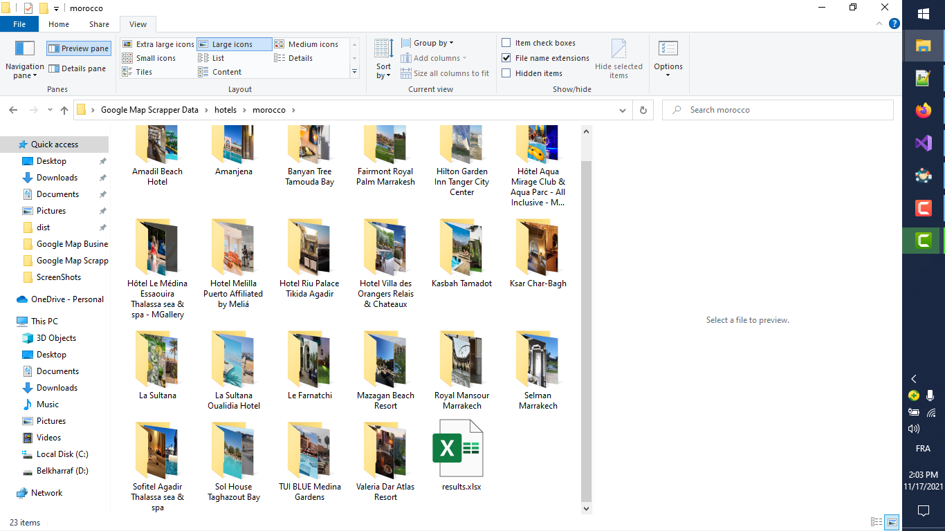The height and width of the screenshot is (531, 945).
Task: Switch layout to Content
Action: 220,72
